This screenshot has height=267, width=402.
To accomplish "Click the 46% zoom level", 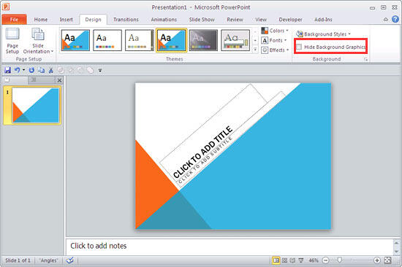I will coord(314,260).
